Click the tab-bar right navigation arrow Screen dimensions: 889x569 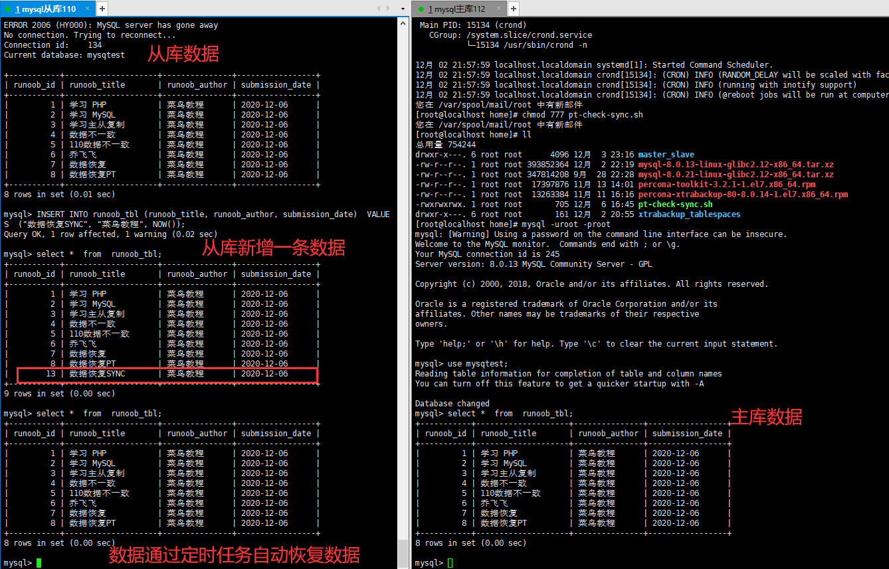click(389, 9)
